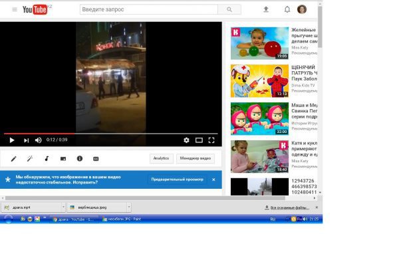
Task: Open the pencil edit video tool
Action: point(13,159)
